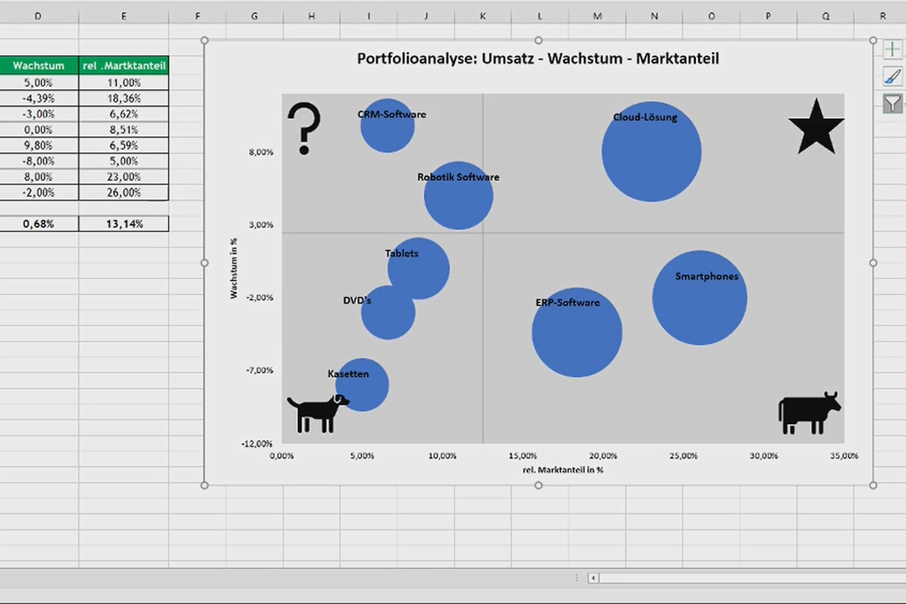Open the Chart Elements plus button
Screen dimensions: 906x604
click(x=892, y=50)
